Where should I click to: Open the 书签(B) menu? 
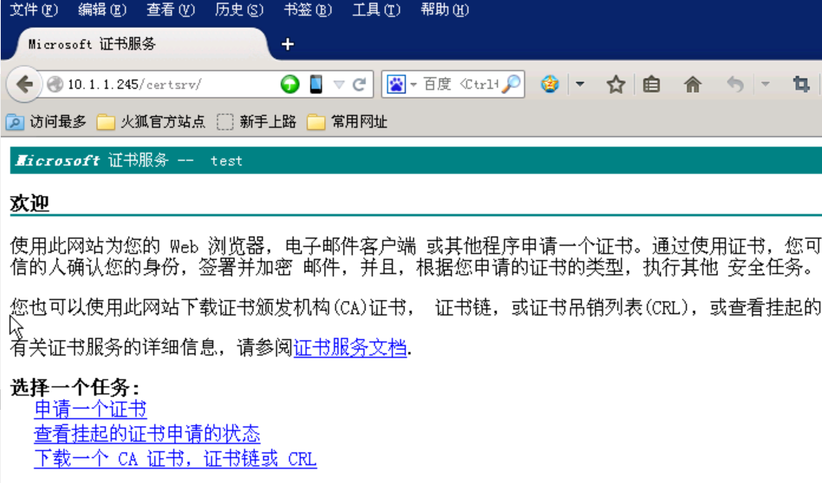pos(308,9)
